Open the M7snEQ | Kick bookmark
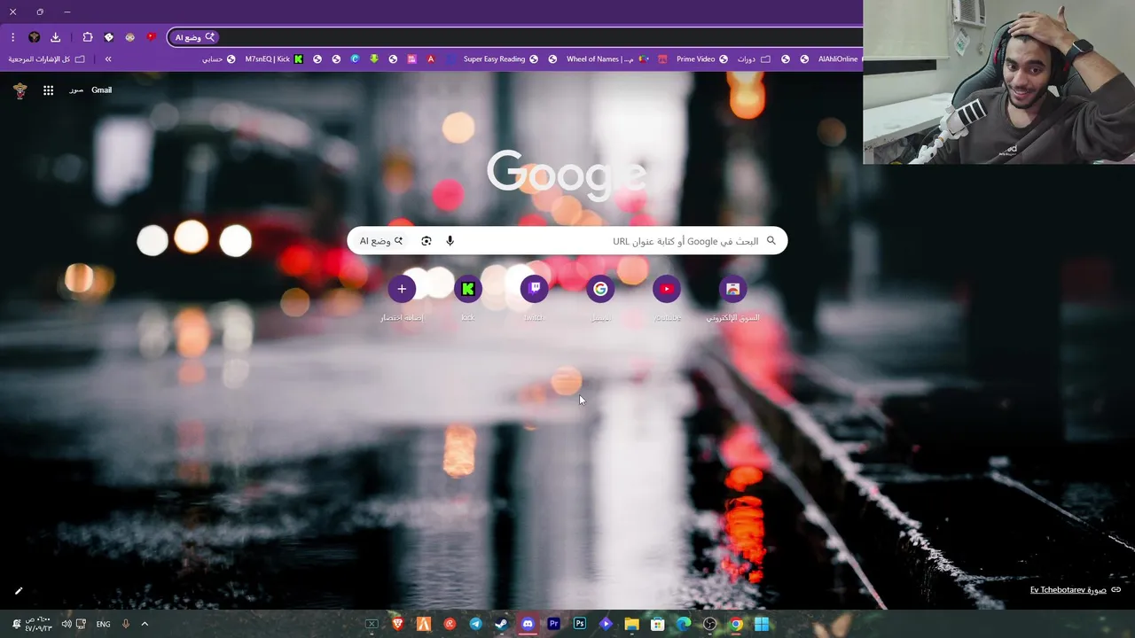The height and width of the screenshot is (638, 1135). [274, 59]
